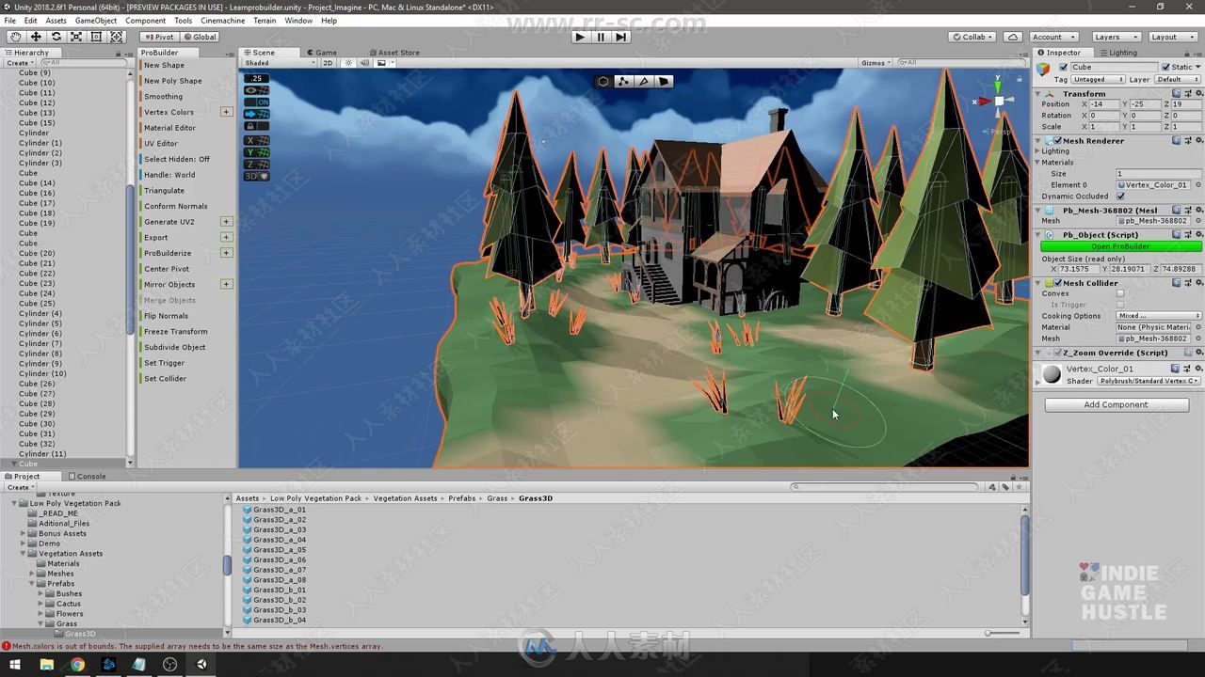Open Layers dropdown in top toolbar
The image size is (1205, 677).
[x=1116, y=37]
